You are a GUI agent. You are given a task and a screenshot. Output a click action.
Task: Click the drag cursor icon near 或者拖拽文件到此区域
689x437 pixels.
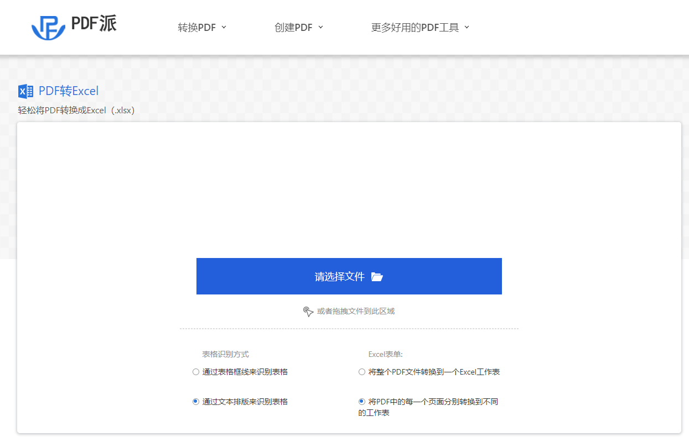click(309, 311)
